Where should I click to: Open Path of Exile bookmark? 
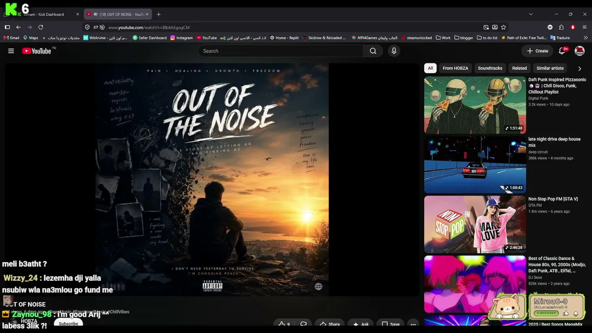[524, 38]
